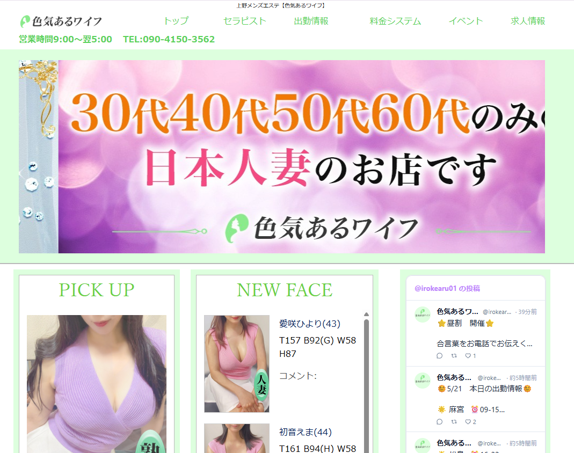Click the main 日本人妻のお店です banner image
The height and width of the screenshot is (453, 574).
pos(282,157)
